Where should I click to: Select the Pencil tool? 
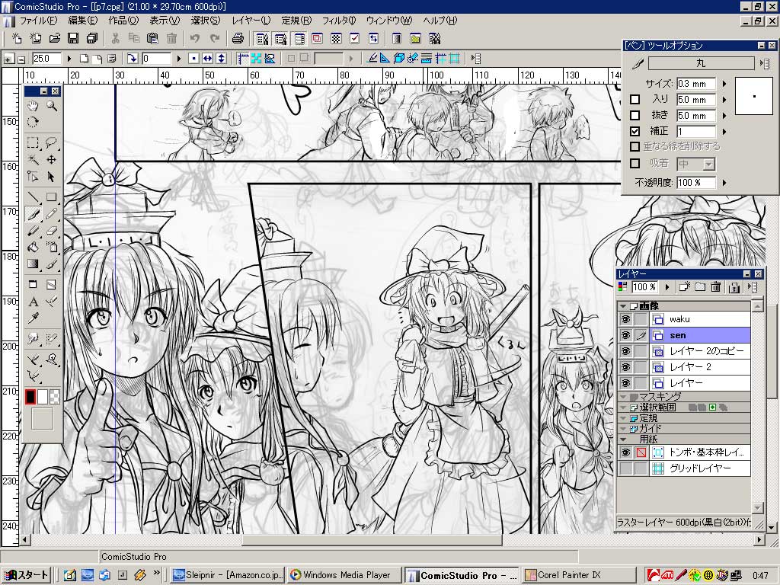[51, 214]
